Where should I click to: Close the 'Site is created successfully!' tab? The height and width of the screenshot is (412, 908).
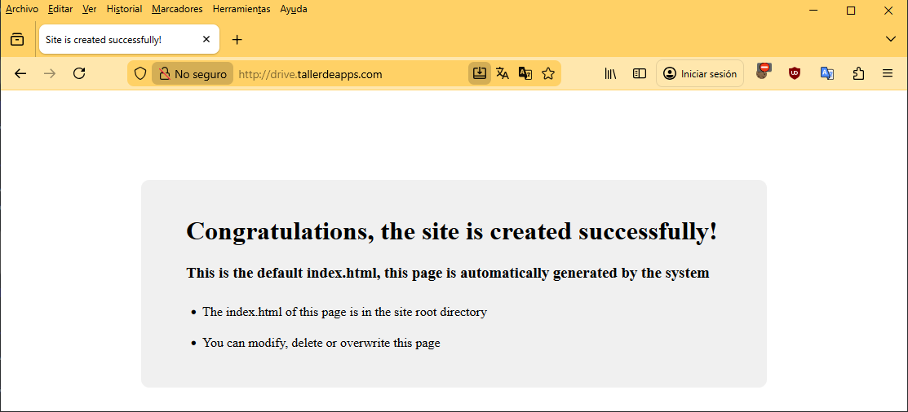pyautogui.click(x=206, y=39)
